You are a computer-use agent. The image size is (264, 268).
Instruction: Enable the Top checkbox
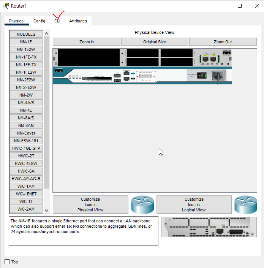(x=7, y=262)
